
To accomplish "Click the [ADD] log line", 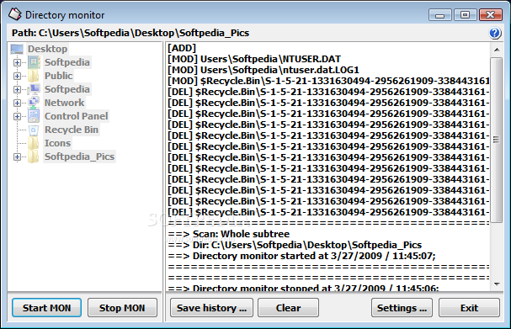I will [182, 48].
